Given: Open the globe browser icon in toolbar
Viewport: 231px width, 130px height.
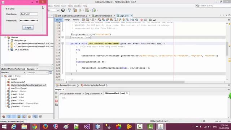Looking at the screenshot, I should [x=63, y=10].
